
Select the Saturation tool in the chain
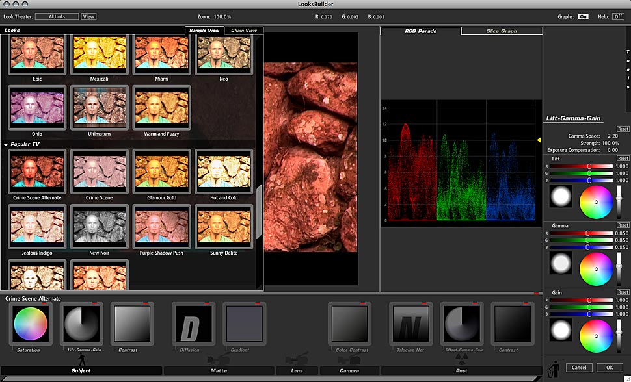click(31, 324)
